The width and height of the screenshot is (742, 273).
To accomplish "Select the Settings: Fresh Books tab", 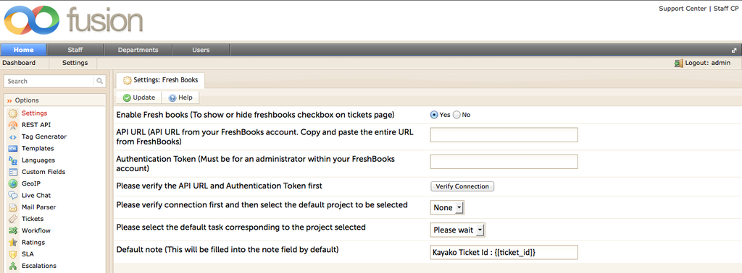I will click(x=161, y=81).
